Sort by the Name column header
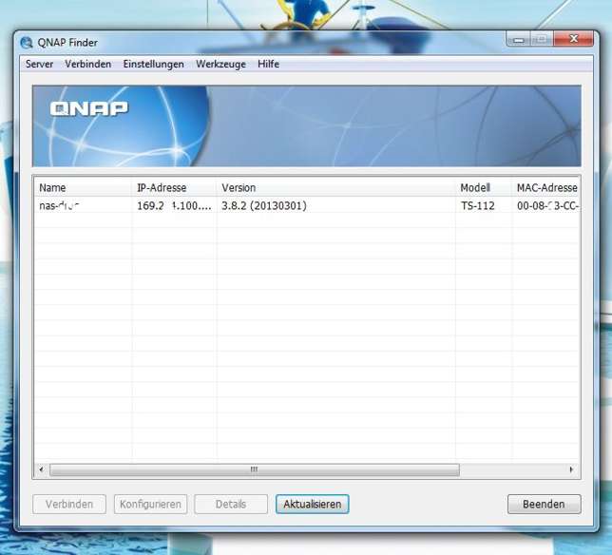This screenshot has width=612, height=555. [x=83, y=188]
